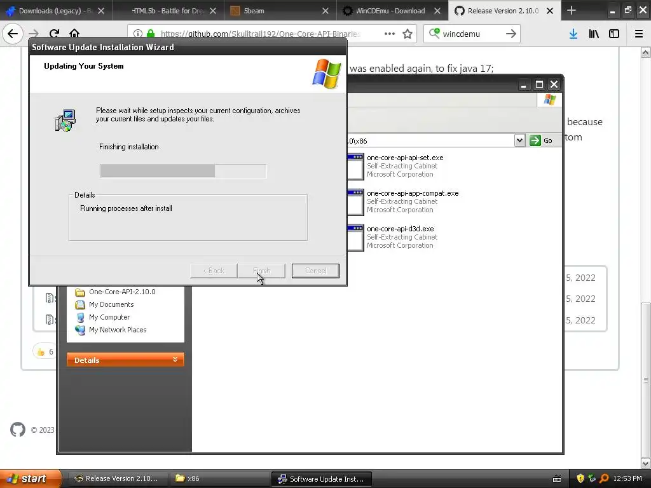
Task: Click magnifier tray icon near clock
Action: (604, 478)
